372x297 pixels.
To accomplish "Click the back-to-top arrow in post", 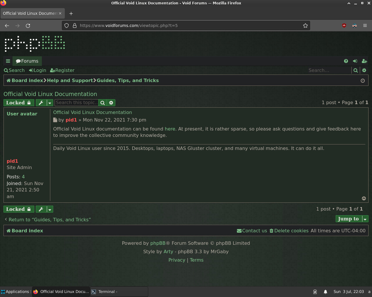I will click(364, 198).
